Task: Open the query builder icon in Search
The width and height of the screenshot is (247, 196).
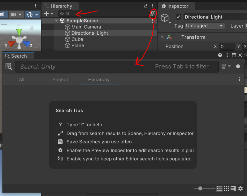Action: tap(8, 66)
